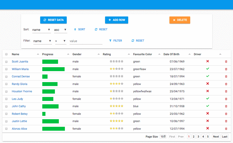Remove Conrad Denise row with trash icon
Viewport: 233px width, 143px height.
[226, 76]
